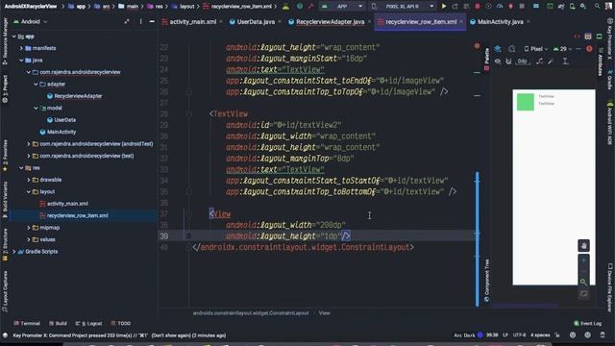Switch editor to Code view mode icon
Image resolution: width=615 pixels, height=346 pixels.
pyautogui.click(x=577, y=37)
